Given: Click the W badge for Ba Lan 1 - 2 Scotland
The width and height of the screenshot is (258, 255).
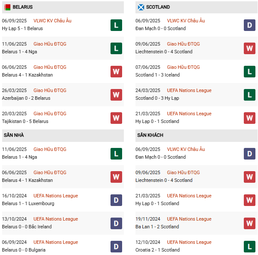Looking at the screenshot, I should tap(250, 223).
